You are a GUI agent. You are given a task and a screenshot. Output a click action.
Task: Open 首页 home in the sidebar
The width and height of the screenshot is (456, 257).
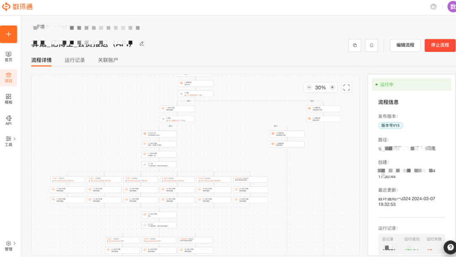(8, 57)
